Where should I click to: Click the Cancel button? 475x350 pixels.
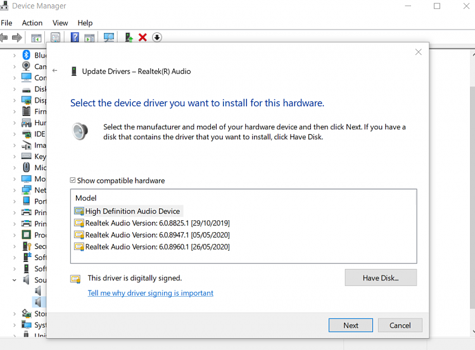(x=400, y=325)
